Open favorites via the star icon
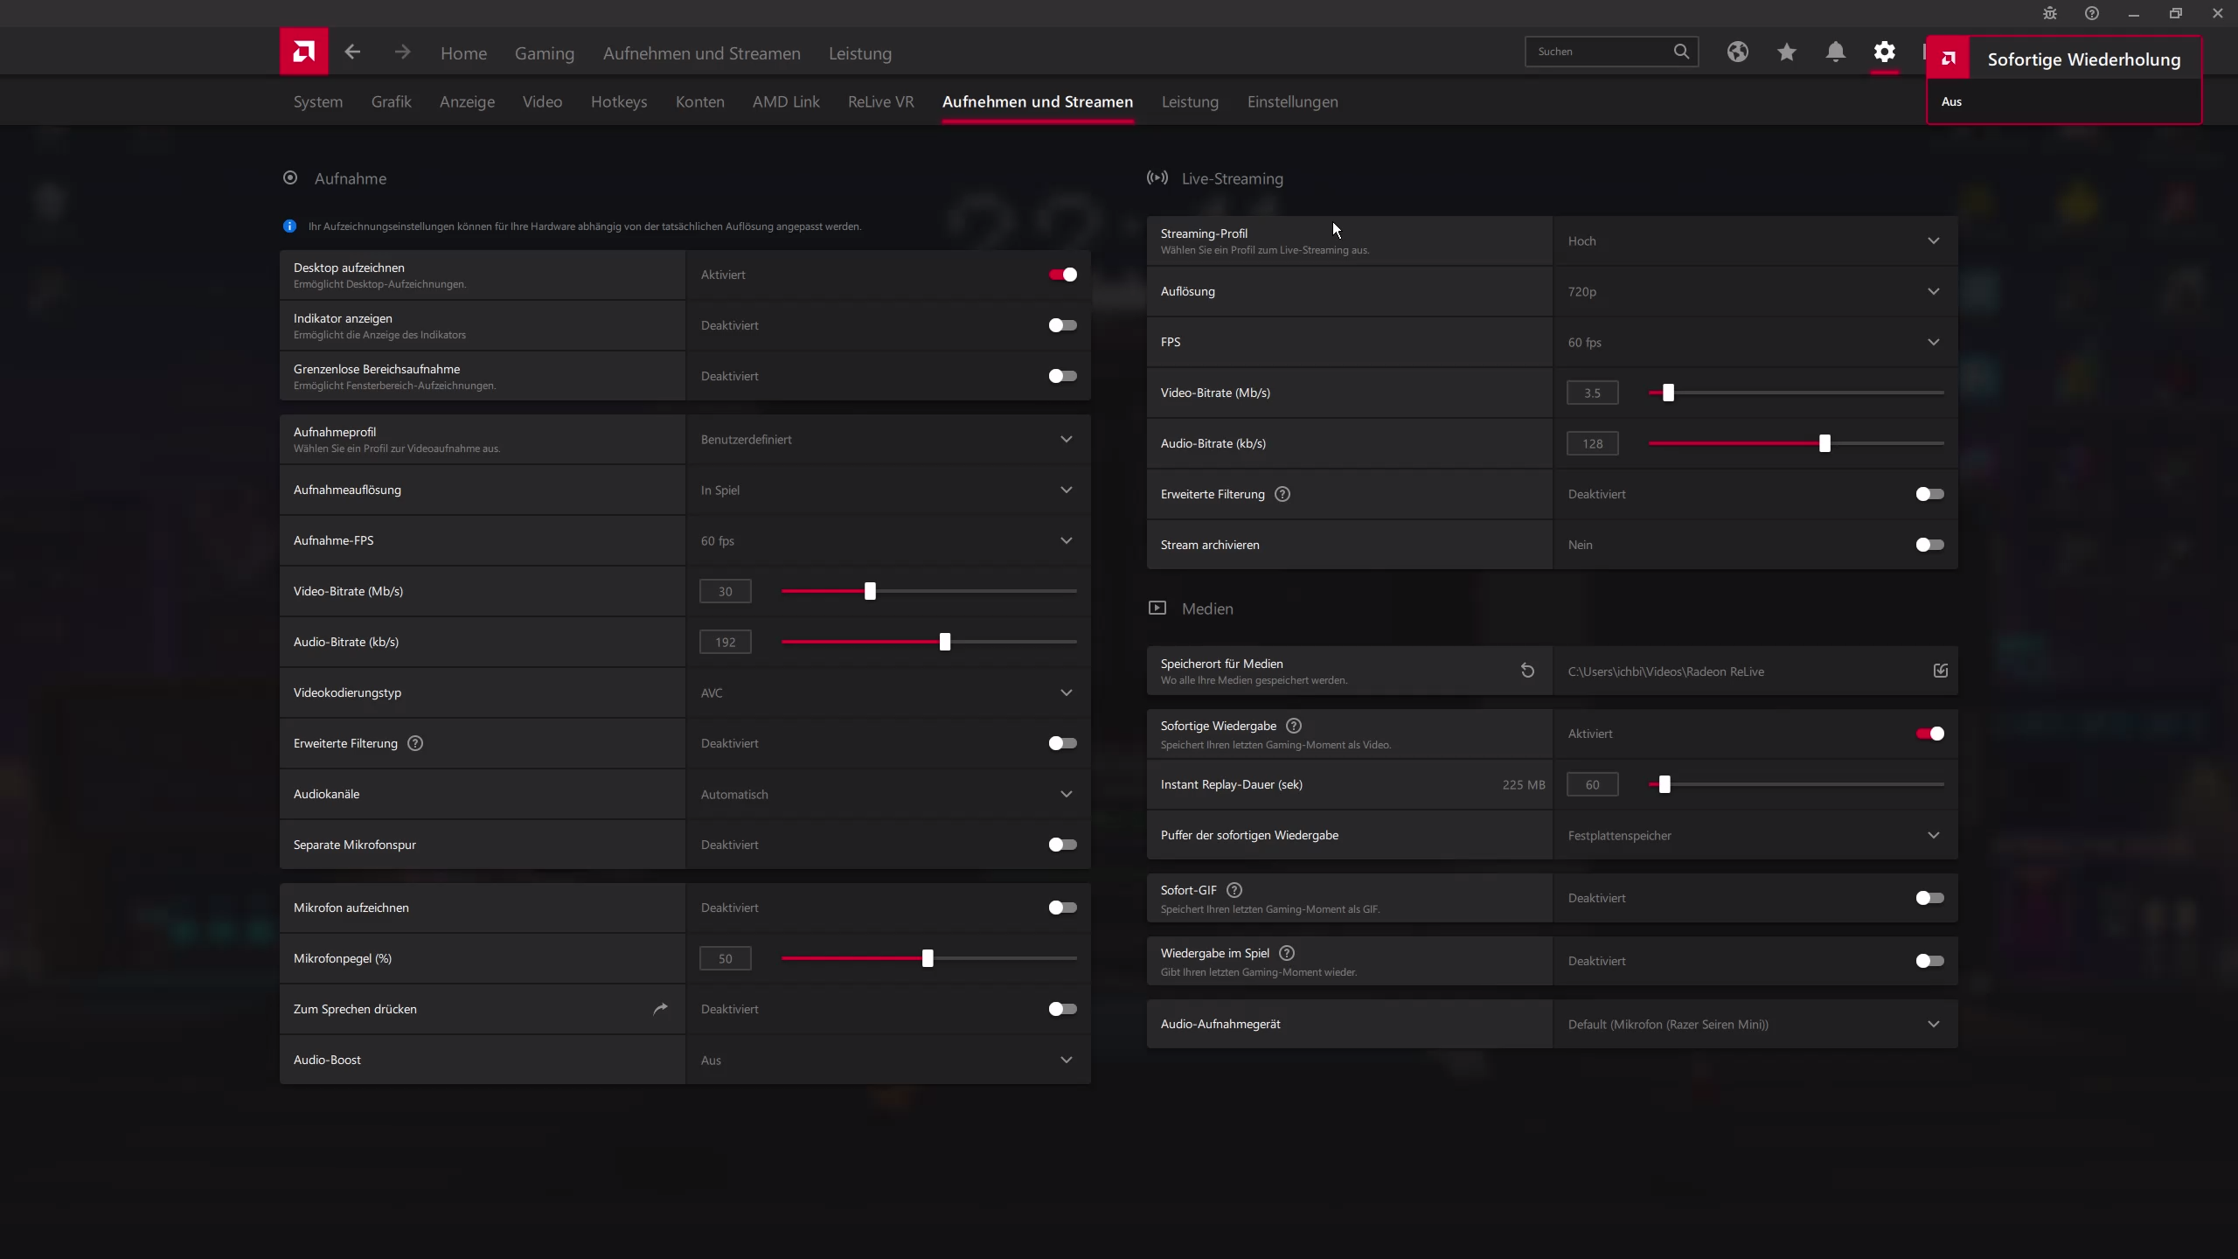 pyautogui.click(x=1786, y=52)
